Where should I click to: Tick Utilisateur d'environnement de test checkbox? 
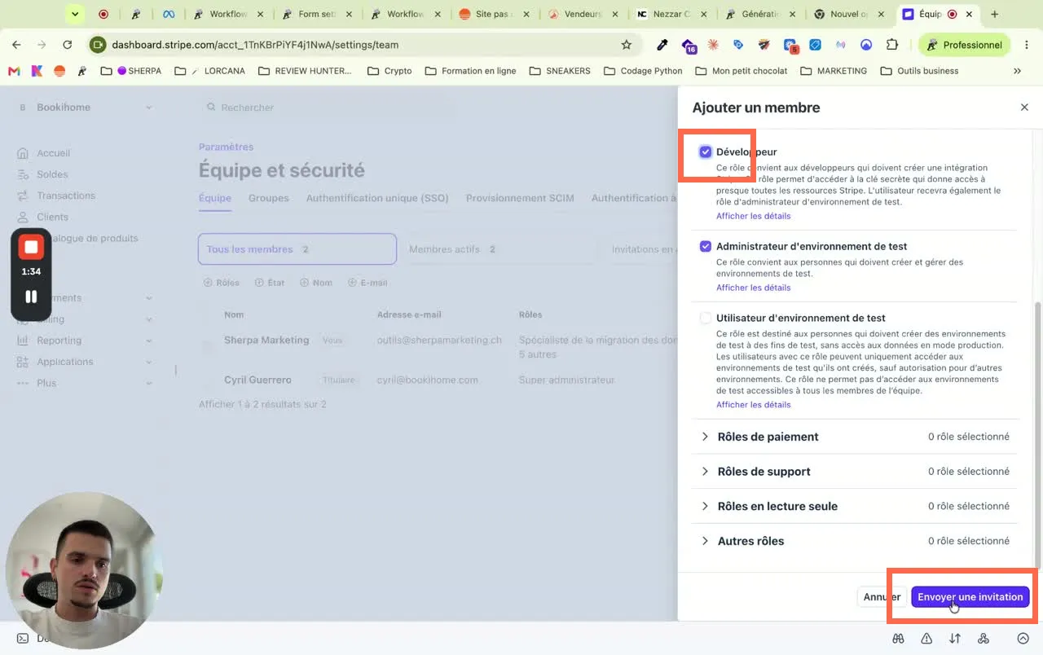pos(706,318)
